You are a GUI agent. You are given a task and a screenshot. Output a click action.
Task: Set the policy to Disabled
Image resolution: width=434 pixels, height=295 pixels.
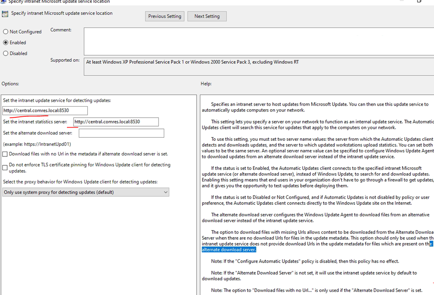click(6, 53)
